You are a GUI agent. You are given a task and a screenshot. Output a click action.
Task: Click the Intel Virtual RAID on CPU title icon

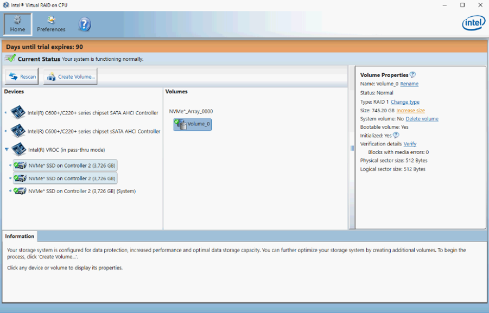click(5, 5)
